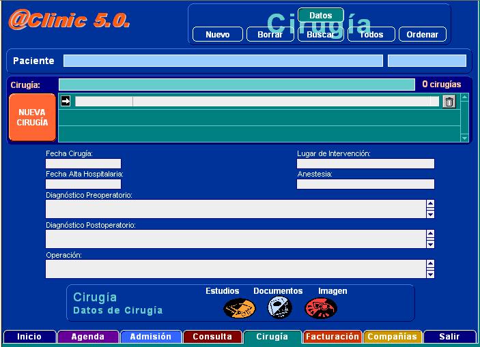Click the Nuevo button

pos(218,34)
